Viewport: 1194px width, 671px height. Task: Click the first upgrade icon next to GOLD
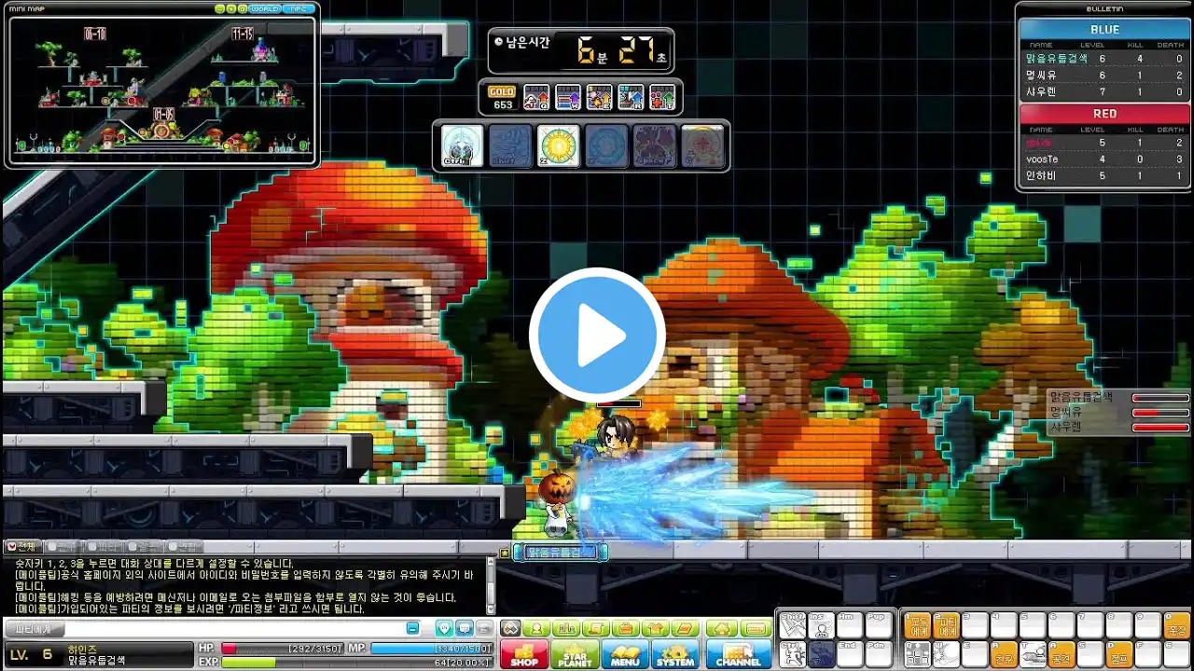[x=535, y=97]
